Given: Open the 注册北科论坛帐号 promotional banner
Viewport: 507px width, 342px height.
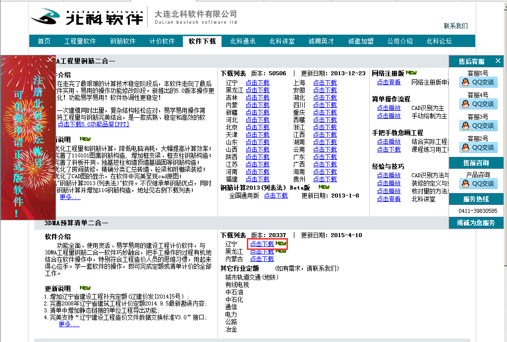Looking at the screenshot, I should 28,138.
